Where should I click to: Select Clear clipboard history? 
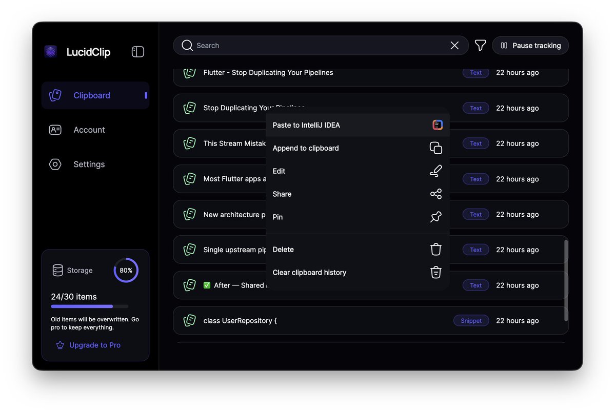pos(309,272)
